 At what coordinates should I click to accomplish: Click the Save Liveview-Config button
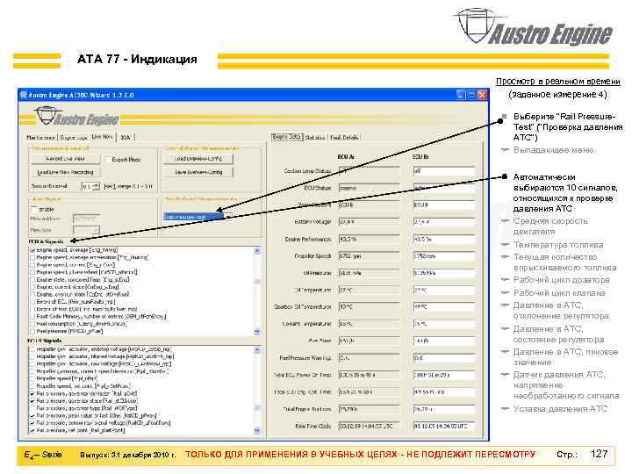[x=197, y=172]
